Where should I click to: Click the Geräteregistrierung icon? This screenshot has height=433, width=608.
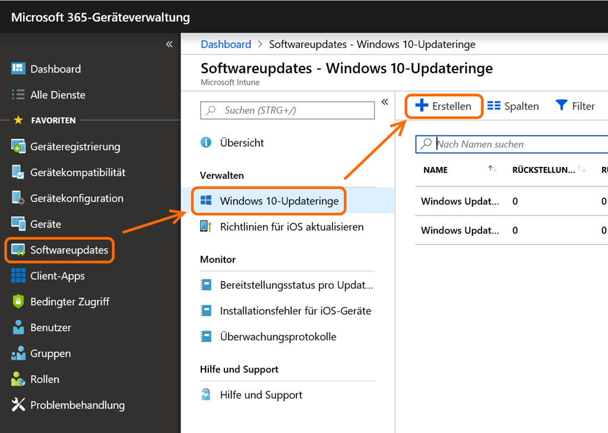pos(18,147)
